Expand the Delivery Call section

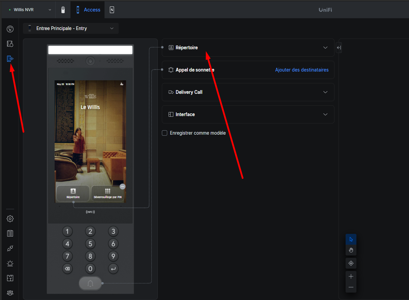(x=248, y=92)
